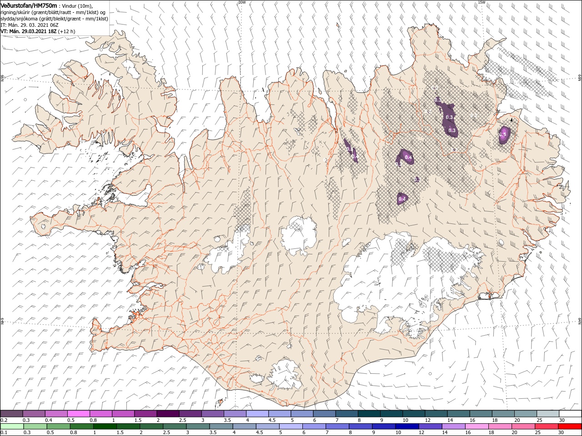582x436 pixels.
Task: Select the upper legend swatch starting at 6
Action: coord(324,414)
